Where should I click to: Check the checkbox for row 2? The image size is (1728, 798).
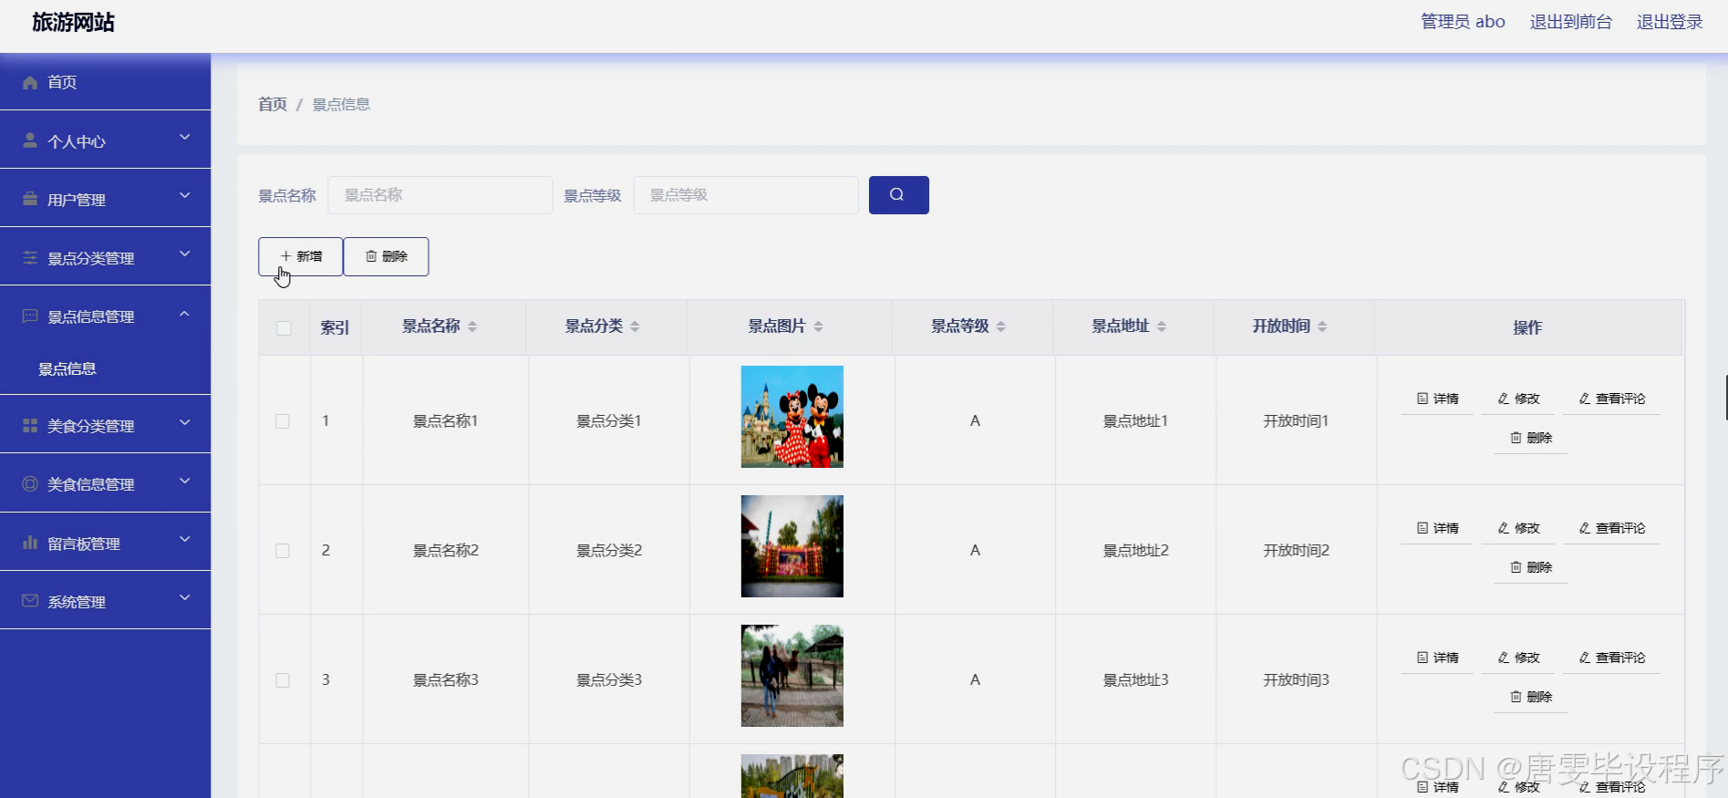pos(283,551)
